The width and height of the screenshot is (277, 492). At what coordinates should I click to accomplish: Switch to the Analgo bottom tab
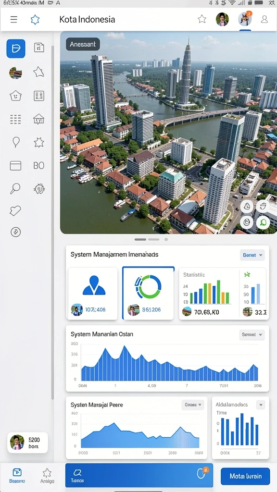click(x=47, y=475)
